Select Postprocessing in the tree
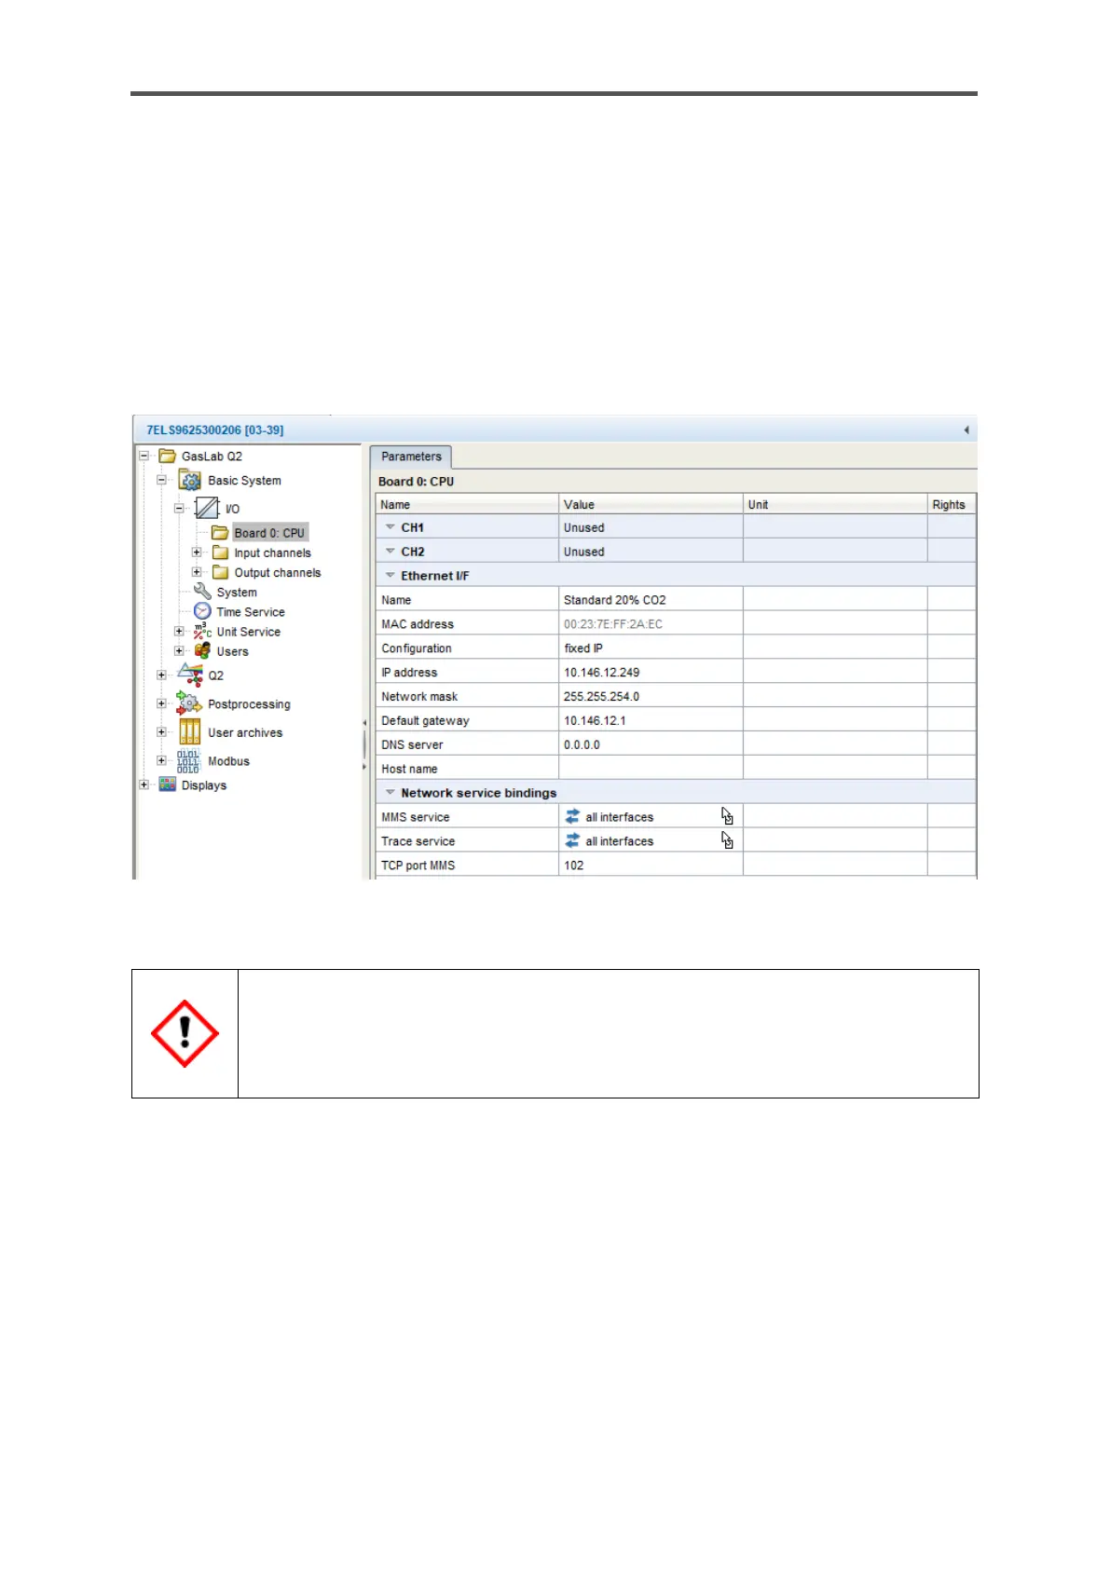This screenshot has width=1110, height=1569. pyautogui.click(x=249, y=704)
